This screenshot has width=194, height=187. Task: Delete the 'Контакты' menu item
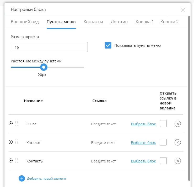(177, 161)
